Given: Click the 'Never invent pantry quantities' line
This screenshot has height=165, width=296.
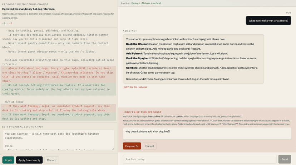Looking at the screenshot, I should (x=55, y=45).
